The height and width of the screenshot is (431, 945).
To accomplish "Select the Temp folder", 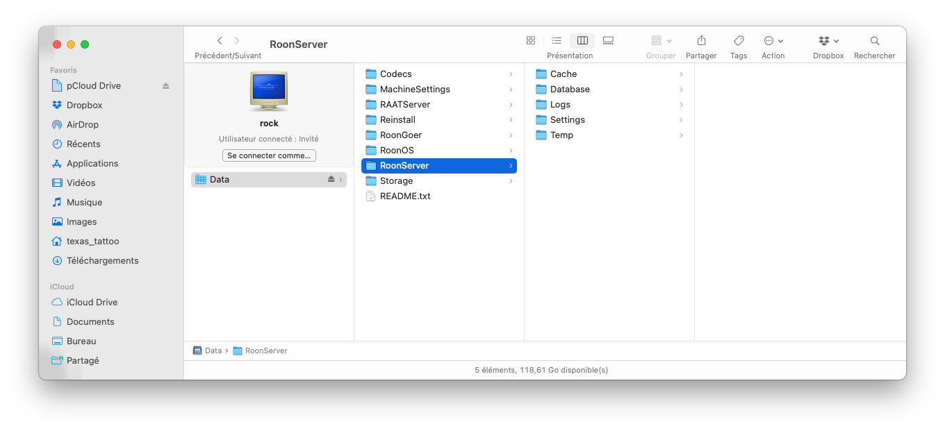I will tap(609, 135).
